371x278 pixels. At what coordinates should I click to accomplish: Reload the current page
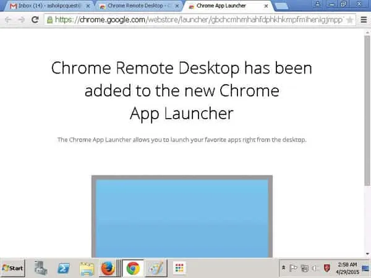[x=35, y=20]
